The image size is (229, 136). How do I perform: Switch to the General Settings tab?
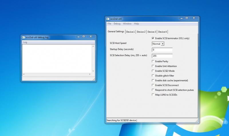116,31
